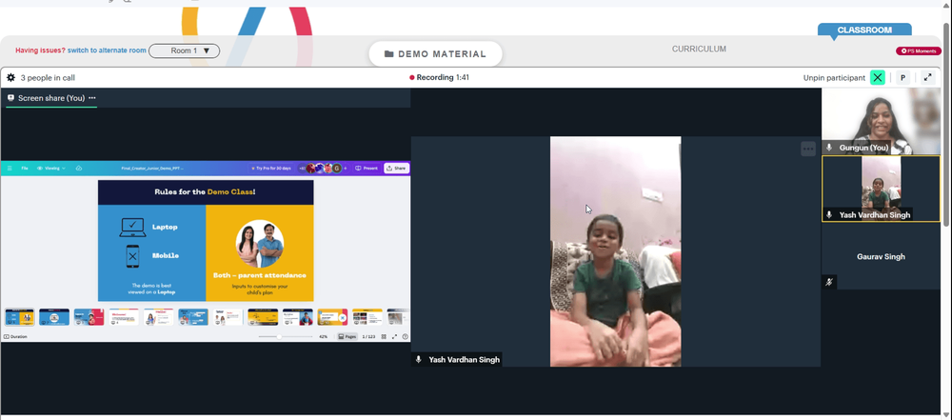Open the Curriculum tab
952x420 pixels.
click(x=699, y=50)
